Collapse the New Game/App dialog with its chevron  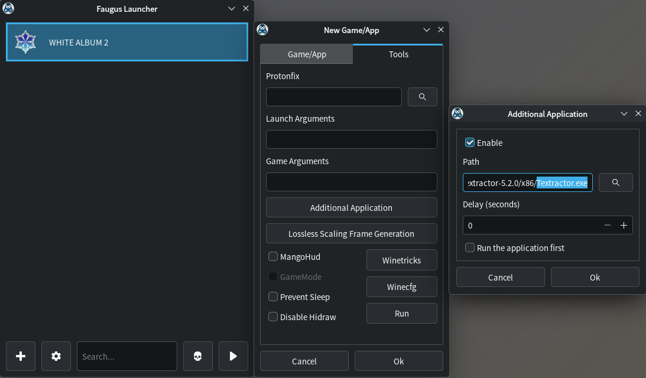[x=427, y=30]
